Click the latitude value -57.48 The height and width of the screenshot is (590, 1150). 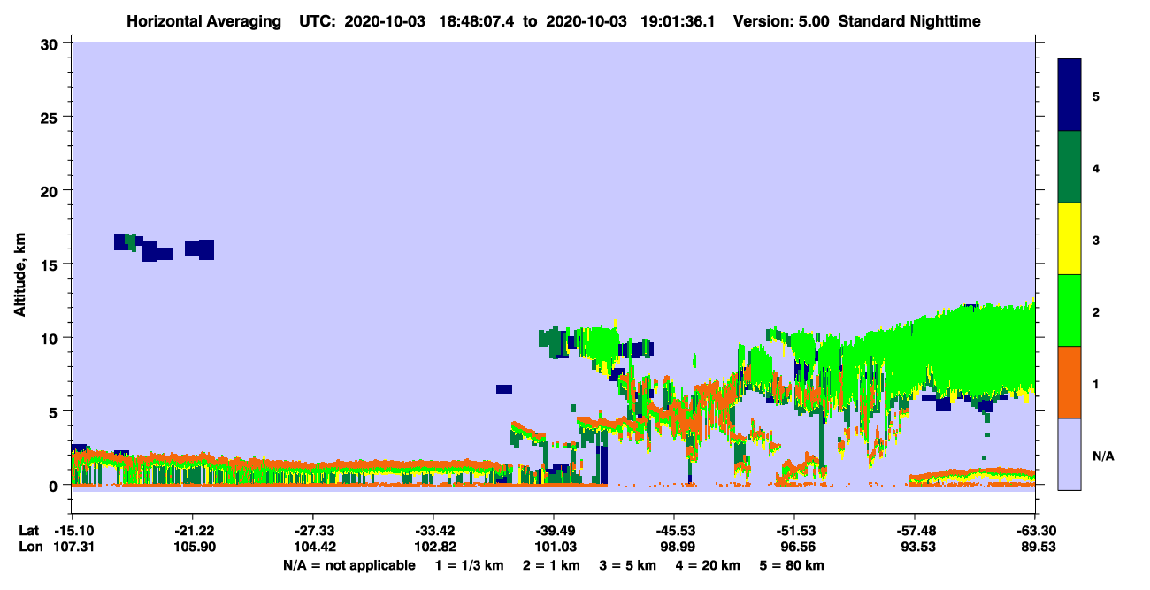[x=915, y=531]
